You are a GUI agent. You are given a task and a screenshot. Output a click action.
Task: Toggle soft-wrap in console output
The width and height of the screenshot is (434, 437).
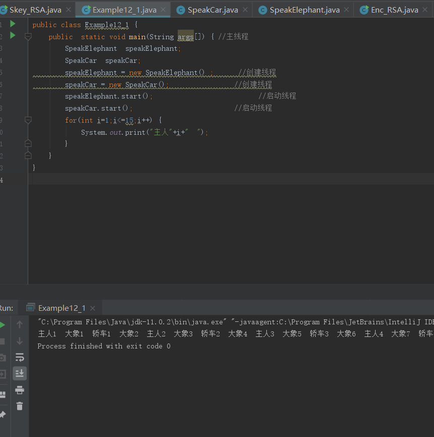pyautogui.click(x=20, y=357)
